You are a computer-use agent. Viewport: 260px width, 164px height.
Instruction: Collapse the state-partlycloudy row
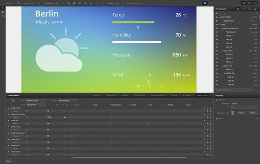(x=9, y=114)
